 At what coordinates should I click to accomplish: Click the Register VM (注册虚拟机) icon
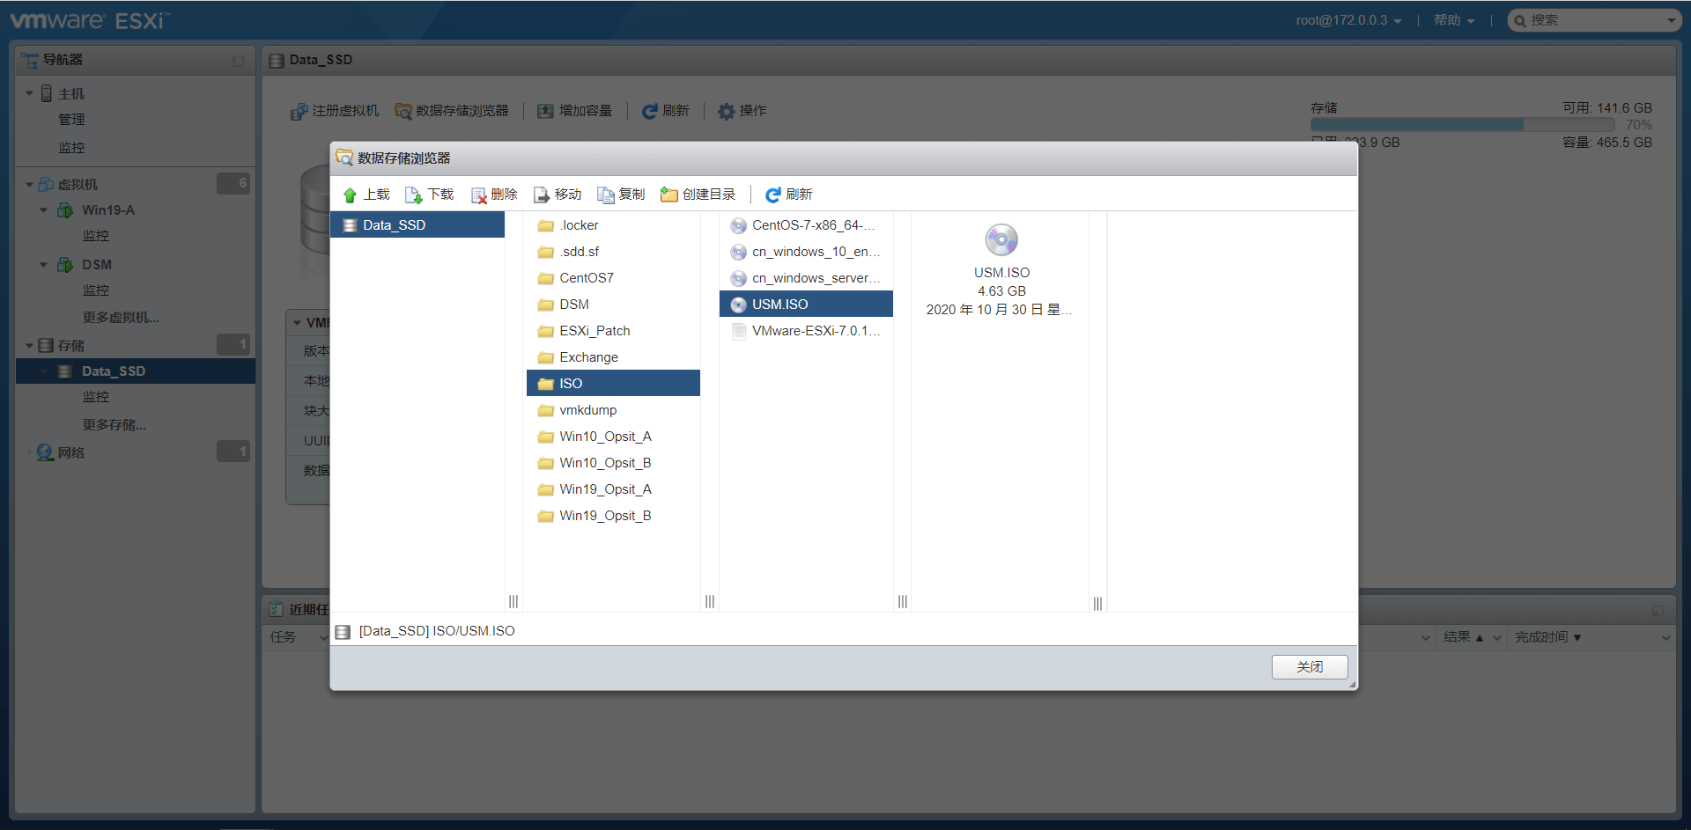pos(299,111)
